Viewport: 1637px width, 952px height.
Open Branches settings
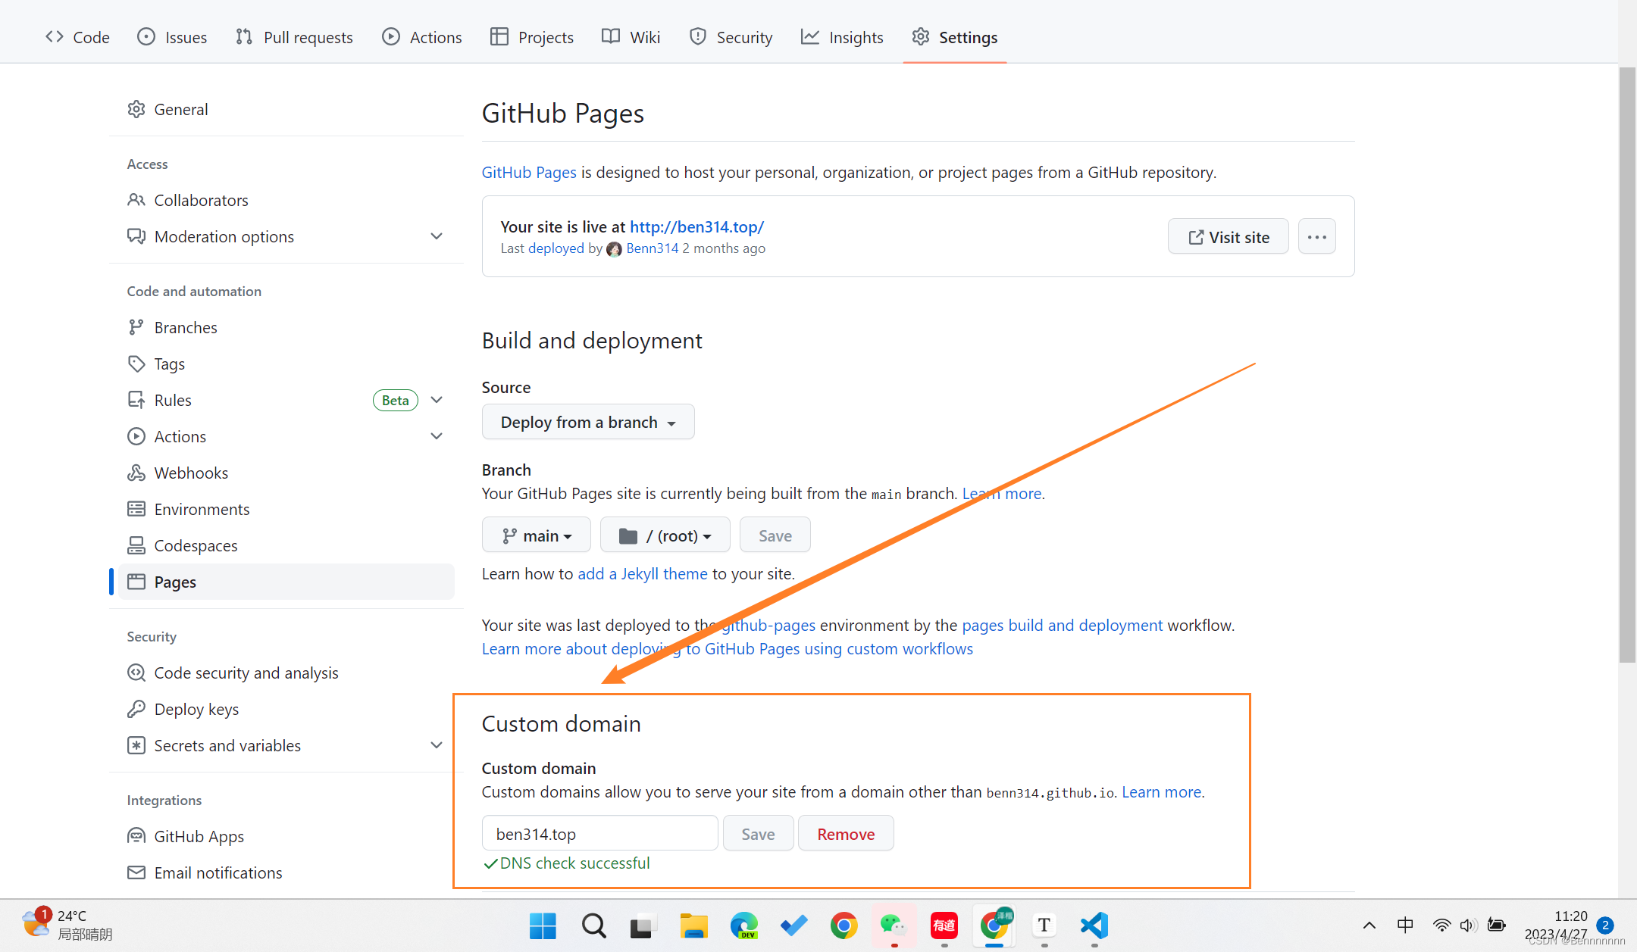(x=286, y=327)
